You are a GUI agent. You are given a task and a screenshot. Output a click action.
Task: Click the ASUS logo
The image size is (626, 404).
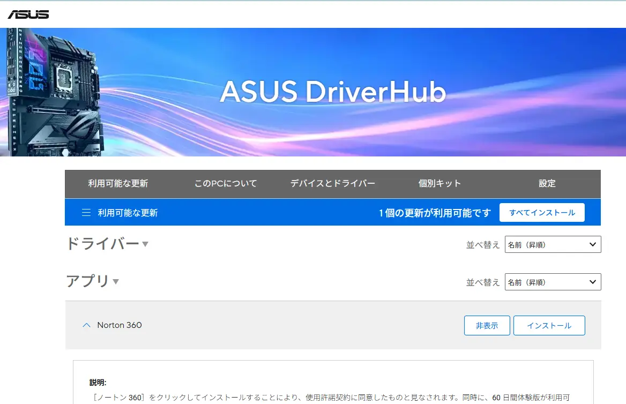tap(28, 14)
